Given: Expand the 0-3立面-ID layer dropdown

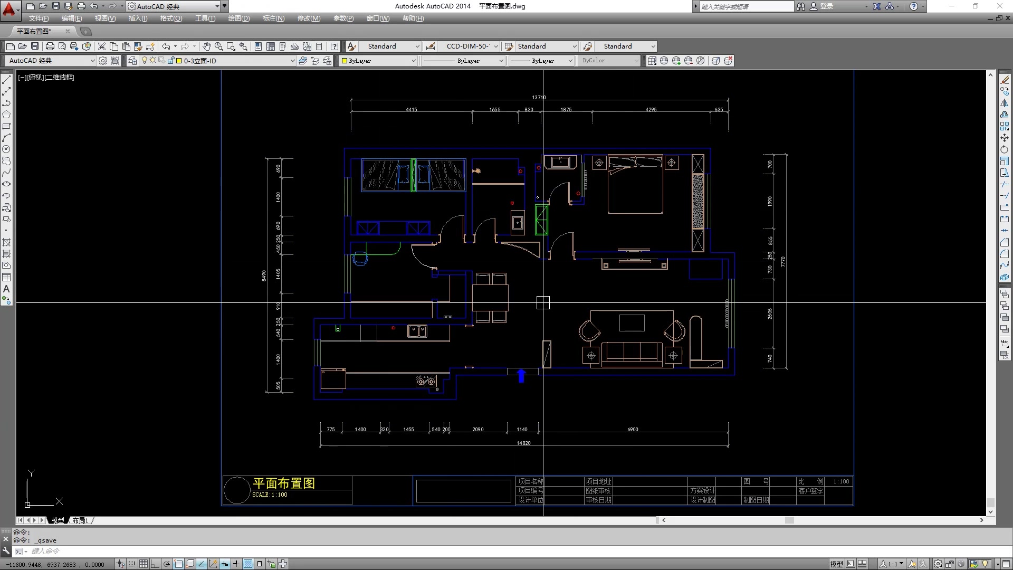Looking at the screenshot, I should tap(292, 61).
